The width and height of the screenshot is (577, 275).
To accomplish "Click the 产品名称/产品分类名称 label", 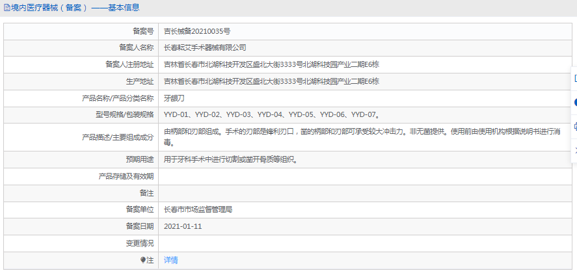I will click(117, 98).
